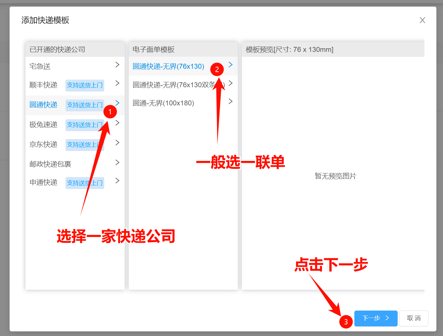Click the 下一步 button
Image resolution: width=443 pixels, height=336 pixels.
click(x=376, y=318)
